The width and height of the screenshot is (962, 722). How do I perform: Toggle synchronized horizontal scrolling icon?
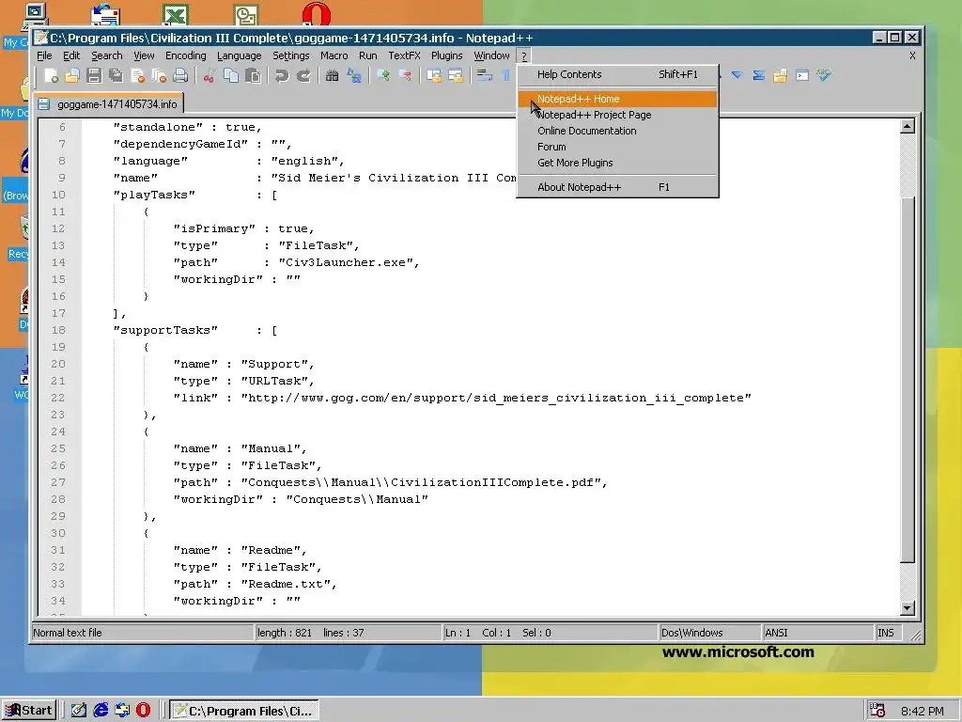coord(456,75)
